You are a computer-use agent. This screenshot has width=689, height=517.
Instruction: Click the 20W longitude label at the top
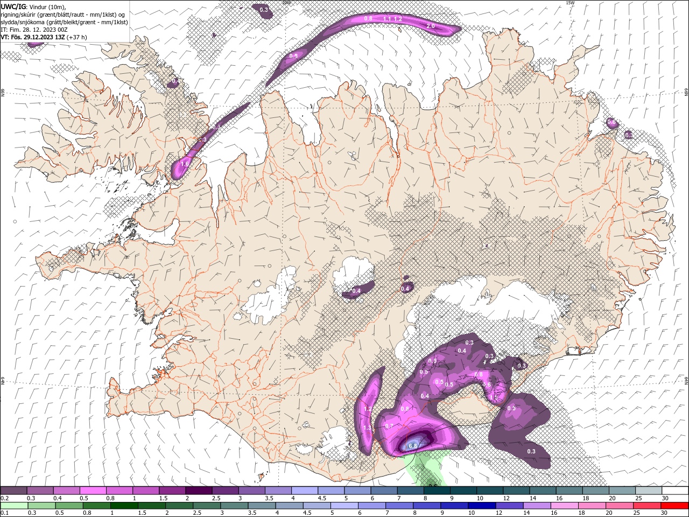coord(286,3)
